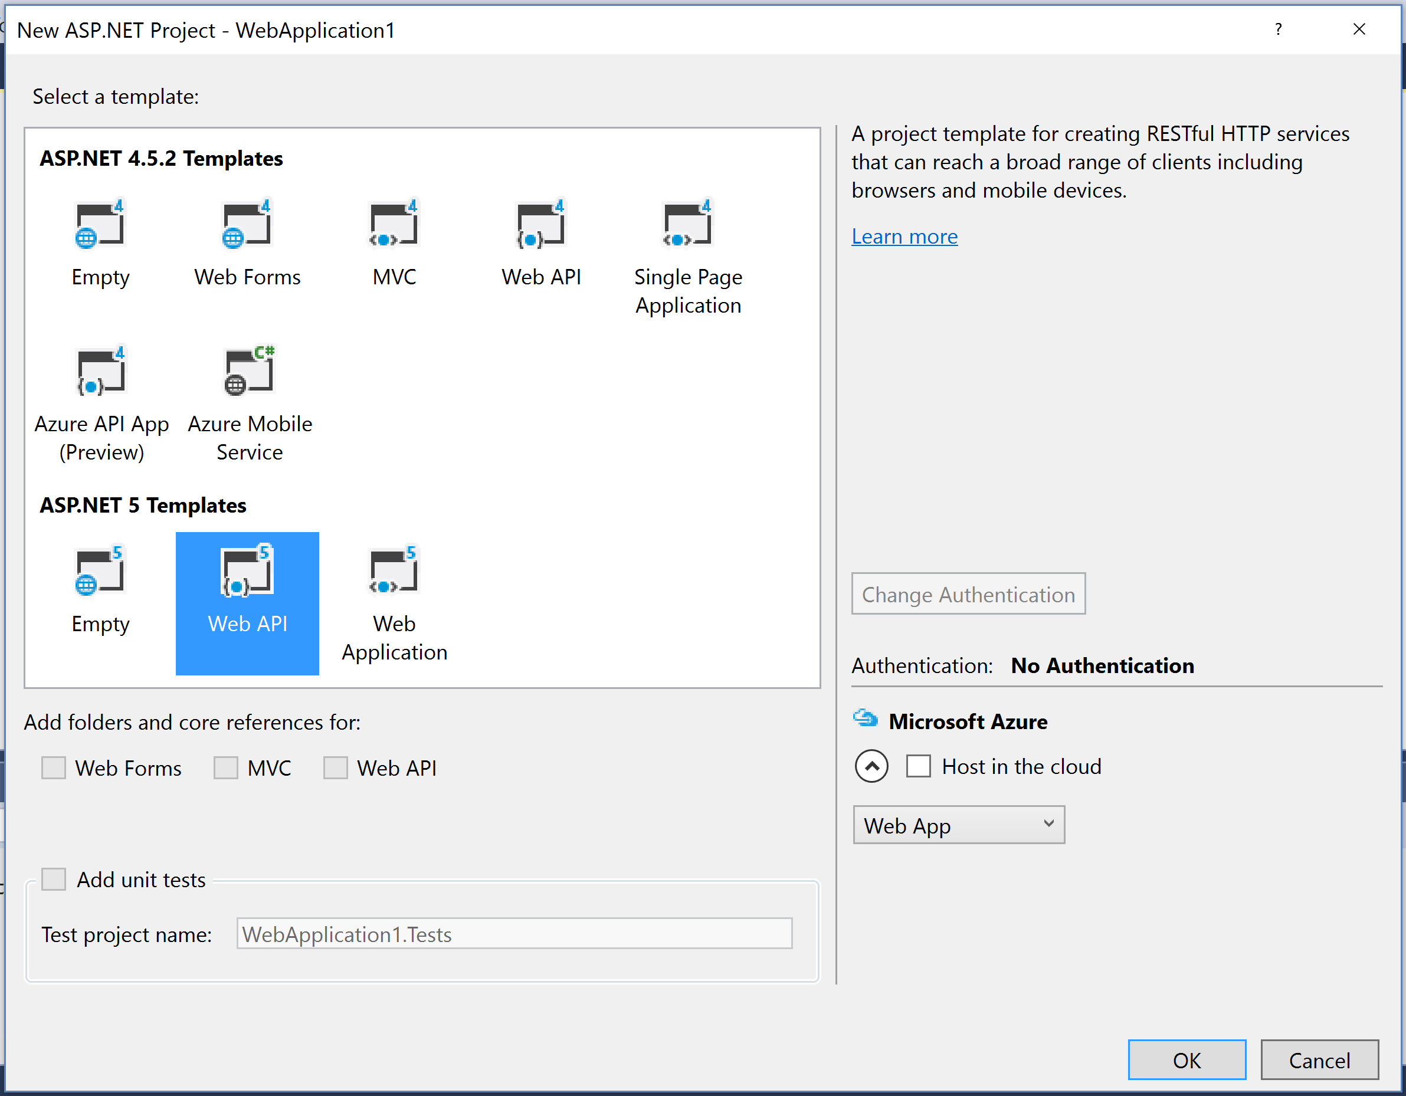
Task: Pick the Azure Mobile Service template icon
Action: 249,370
